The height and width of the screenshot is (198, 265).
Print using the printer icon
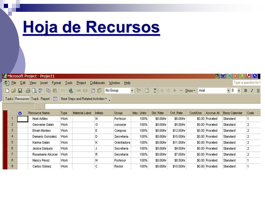28,90
